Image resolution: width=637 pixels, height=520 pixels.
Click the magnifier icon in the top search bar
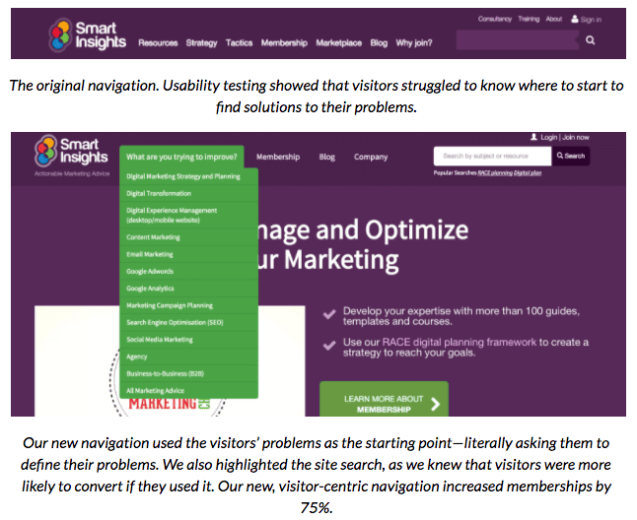coord(590,40)
